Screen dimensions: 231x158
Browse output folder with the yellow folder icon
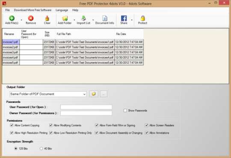tap(94, 94)
